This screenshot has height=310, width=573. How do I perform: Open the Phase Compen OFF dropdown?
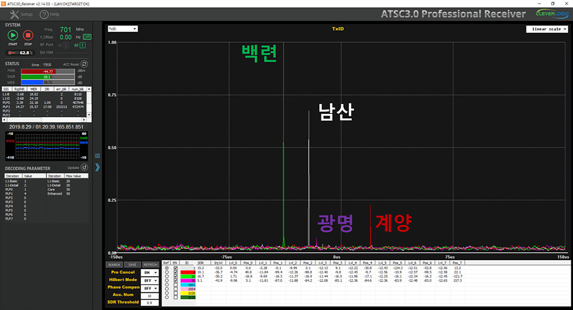pyautogui.click(x=150, y=288)
